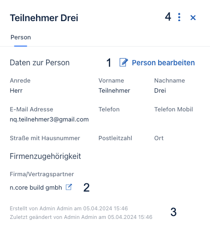Screen dimensions: 210x229
Task: Click the Zuletzt geändert timestamp line
Action: click(81, 217)
